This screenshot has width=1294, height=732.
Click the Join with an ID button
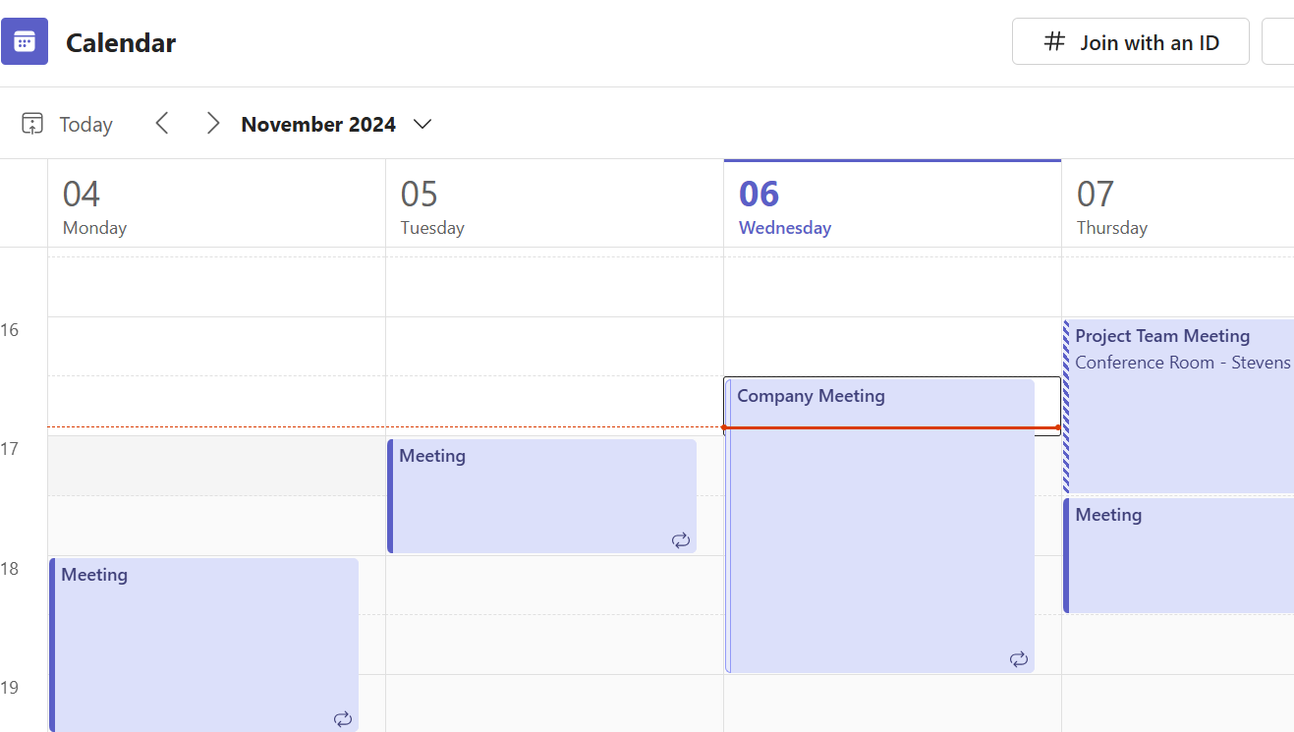[1131, 42]
